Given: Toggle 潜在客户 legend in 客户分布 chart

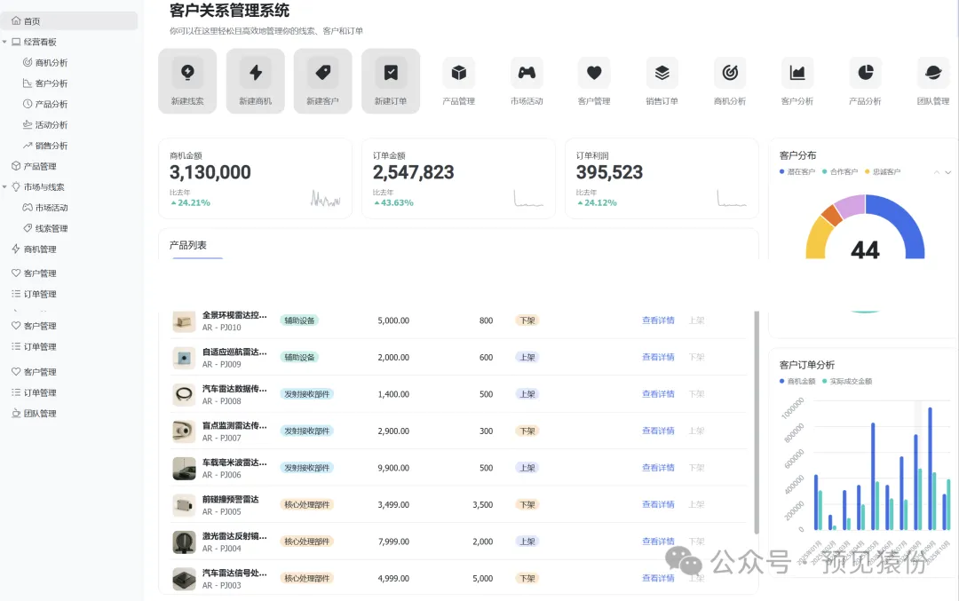Looking at the screenshot, I should pyautogui.click(x=797, y=172).
